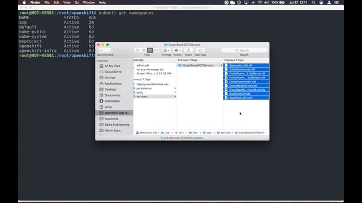This screenshot has height=203, width=362.
Task: Select the GuestBookS...vice.dll.config file
Action: 246,90
